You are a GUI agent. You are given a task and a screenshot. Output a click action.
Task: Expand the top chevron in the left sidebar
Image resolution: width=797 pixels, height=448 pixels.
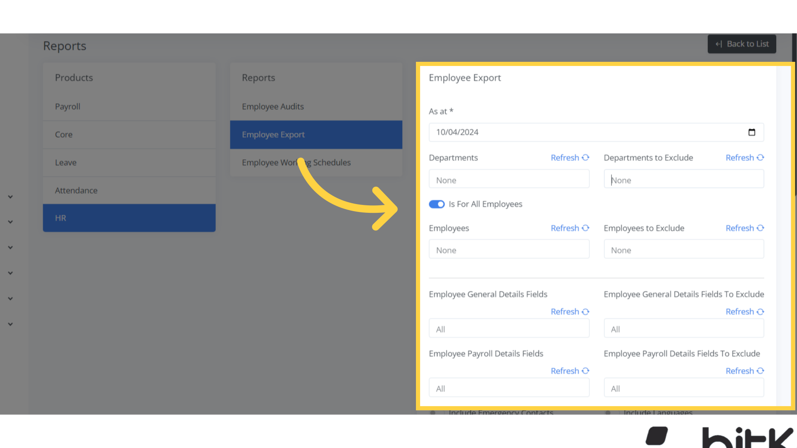(x=10, y=197)
